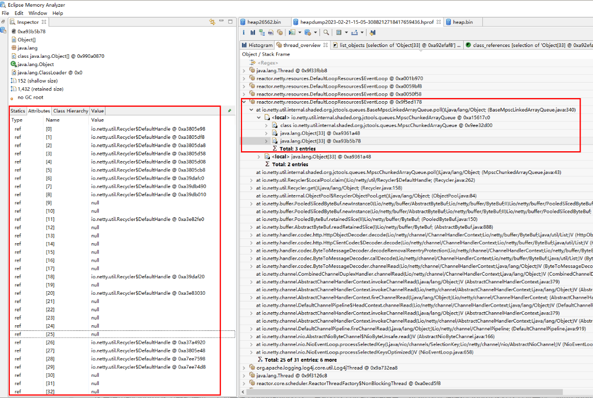
Task: Switch to Histogram sub-tab
Action: [257, 45]
